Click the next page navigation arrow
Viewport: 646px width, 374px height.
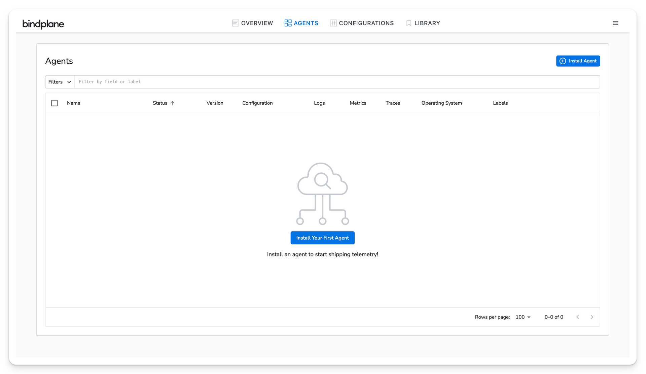592,317
